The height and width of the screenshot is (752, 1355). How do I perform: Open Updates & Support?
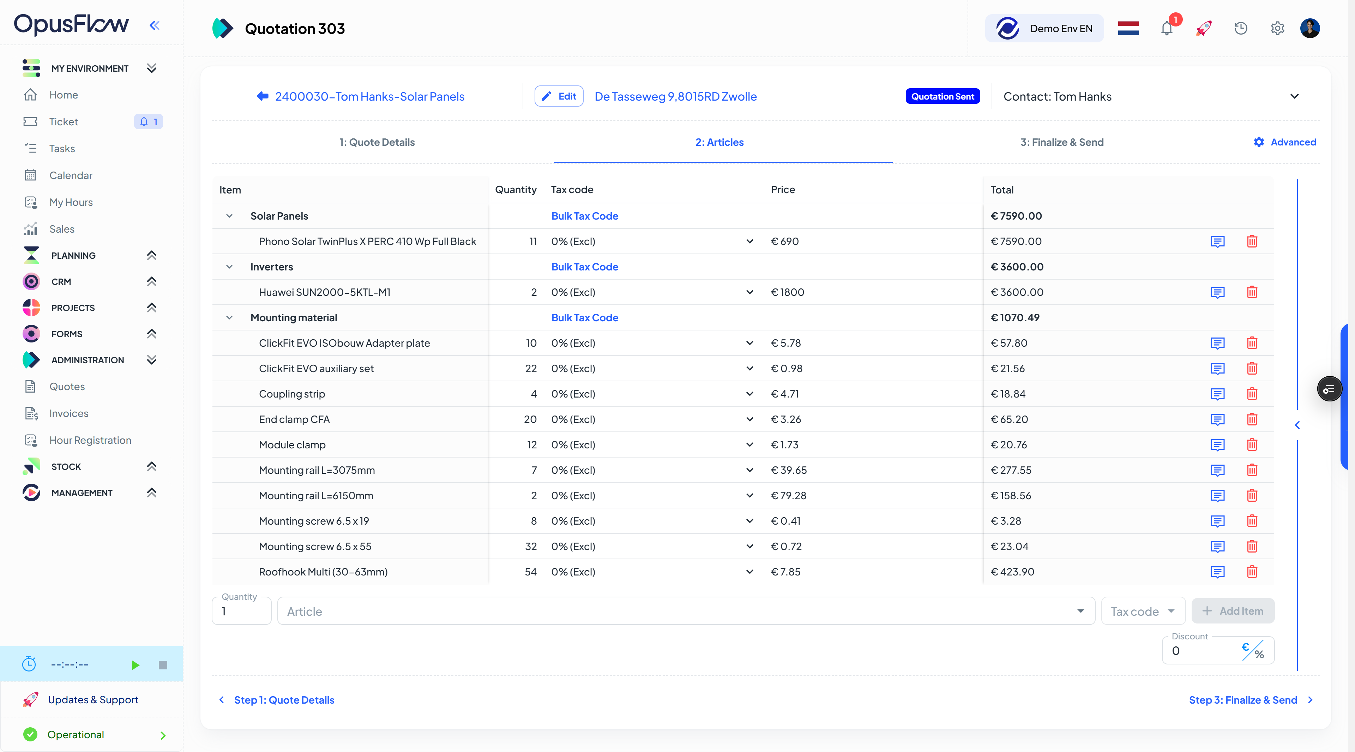(91, 700)
